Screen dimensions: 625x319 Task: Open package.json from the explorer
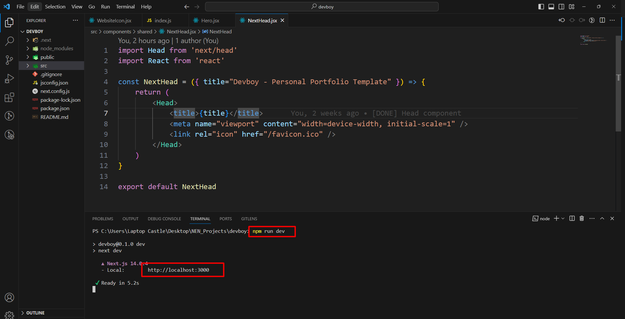55,108
